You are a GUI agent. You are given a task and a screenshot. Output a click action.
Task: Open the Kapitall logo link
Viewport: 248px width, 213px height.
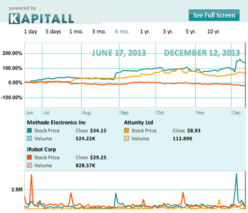41,19
